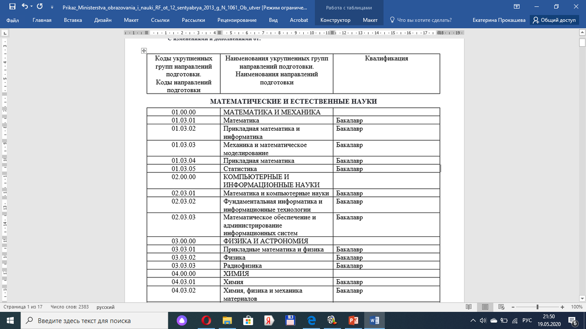This screenshot has width=586, height=329.
Task: Change proofing language 'русский'
Action: click(x=105, y=307)
